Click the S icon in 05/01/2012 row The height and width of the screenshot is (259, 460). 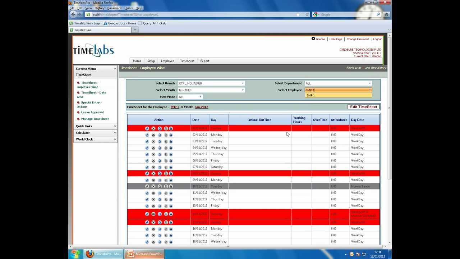point(166,154)
